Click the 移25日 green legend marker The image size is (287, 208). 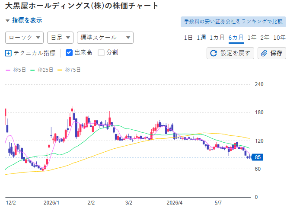pyautogui.click(x=32, y=70)
